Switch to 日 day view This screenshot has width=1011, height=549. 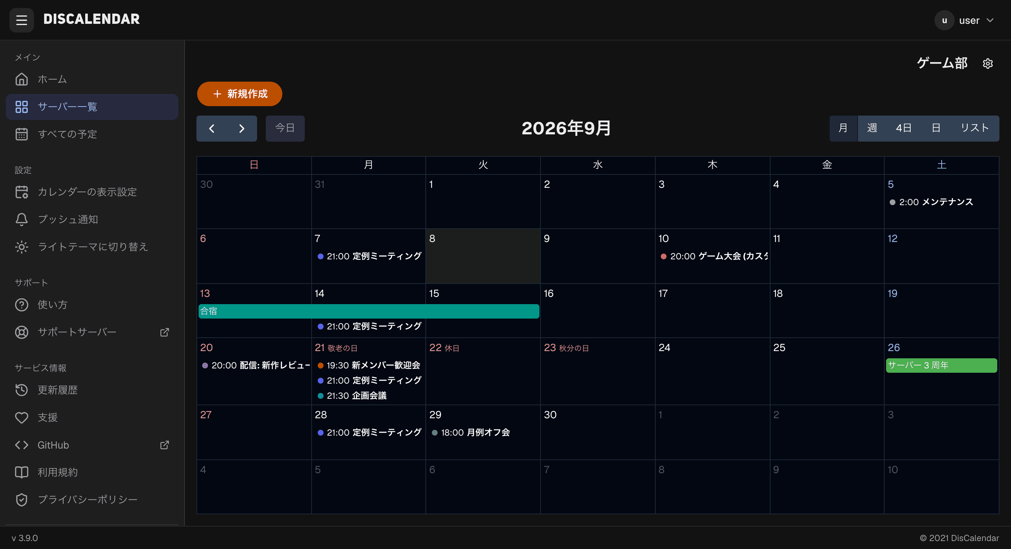pos(936,129)
